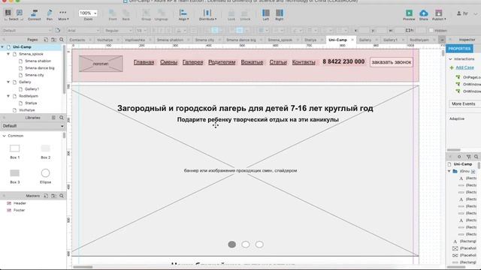Switch to the Smena city tab
The width and height of the screenshot is (481, 270).
(204, 40)
